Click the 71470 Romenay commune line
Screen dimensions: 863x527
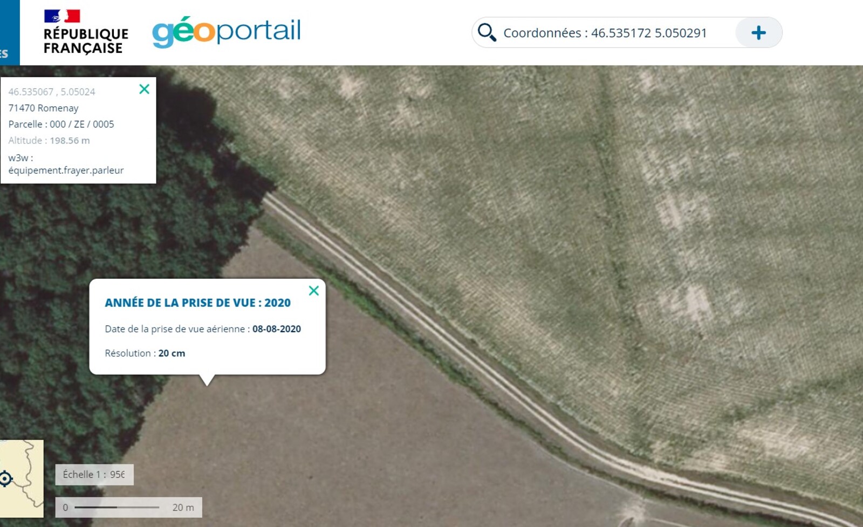[43, 108]
